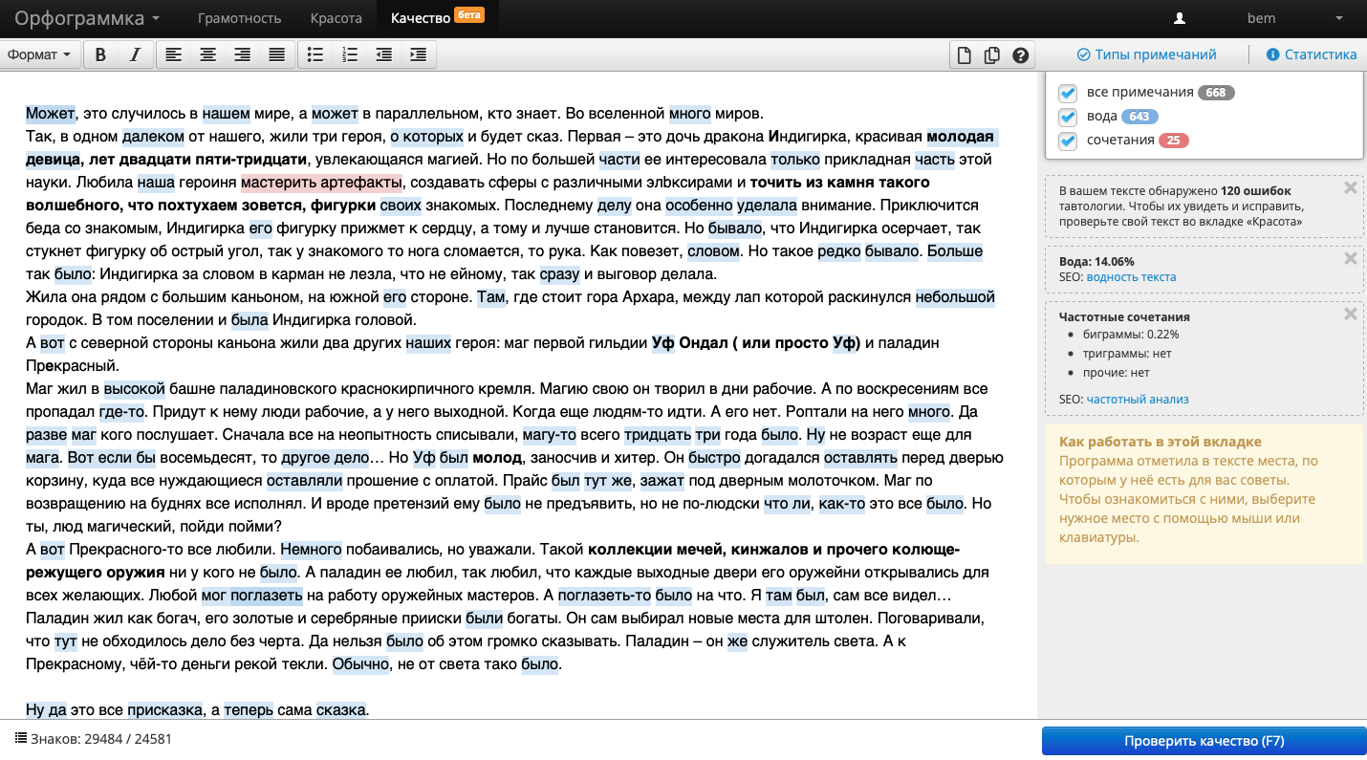Close the tautology errors notice
1367x760 pixels.
click(x=1351, y=188)
